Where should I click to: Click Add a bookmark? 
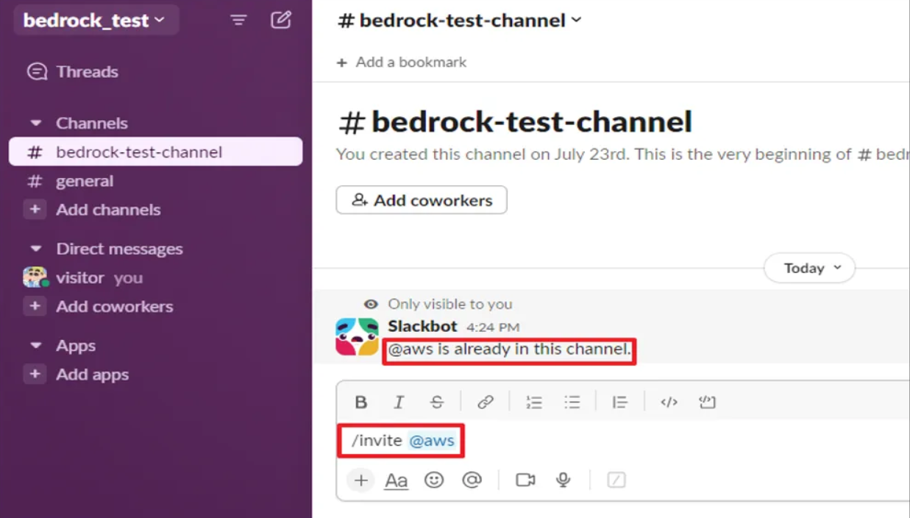click(x=402, y=63)
